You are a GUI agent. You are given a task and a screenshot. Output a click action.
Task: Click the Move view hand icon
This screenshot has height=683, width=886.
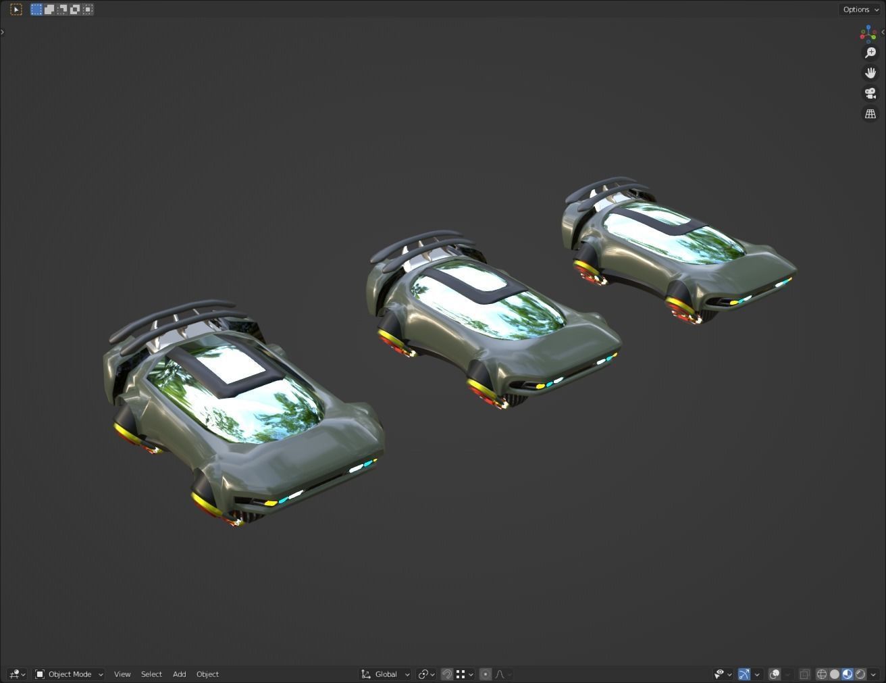870,73
